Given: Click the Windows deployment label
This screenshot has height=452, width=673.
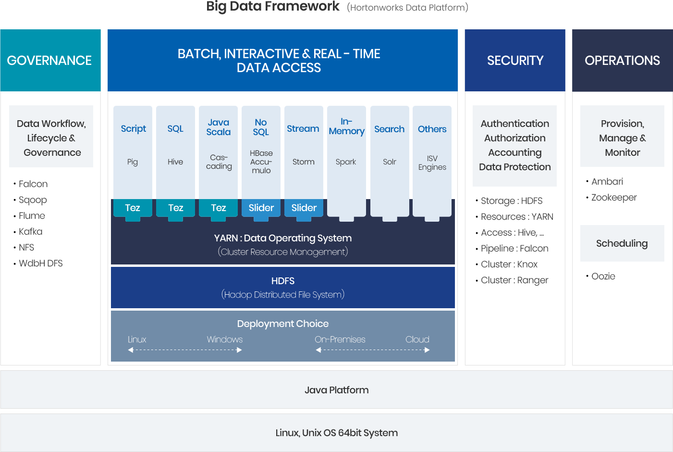Looking at the screenshot, I should tap(225, 339).
